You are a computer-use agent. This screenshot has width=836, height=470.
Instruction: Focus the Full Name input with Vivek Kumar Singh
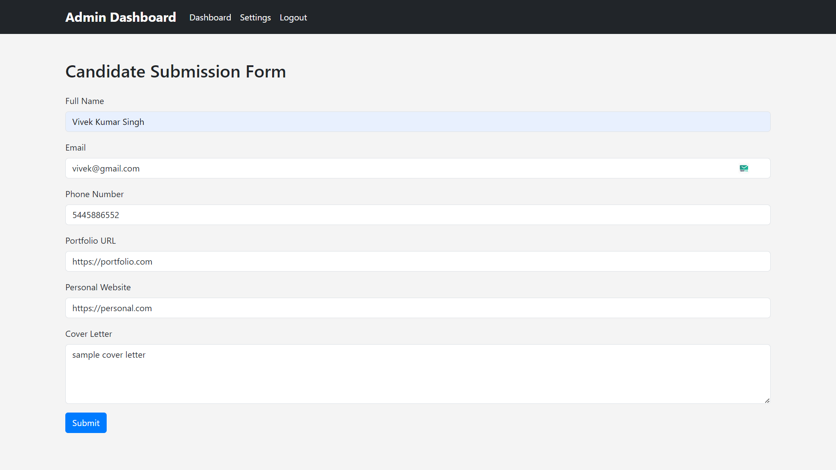point(417,122)
